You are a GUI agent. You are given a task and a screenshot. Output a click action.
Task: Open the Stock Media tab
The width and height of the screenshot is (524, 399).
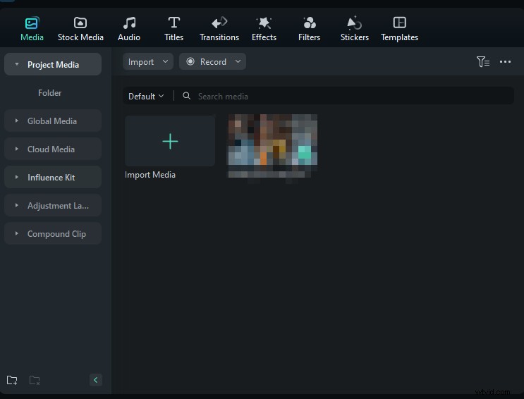click(x=80, y=29)
